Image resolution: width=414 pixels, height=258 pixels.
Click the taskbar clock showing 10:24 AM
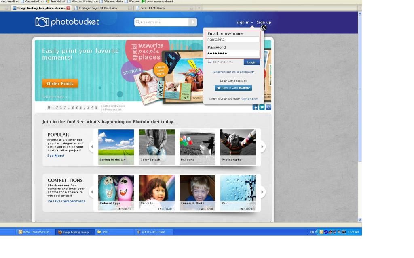point(353,232)
